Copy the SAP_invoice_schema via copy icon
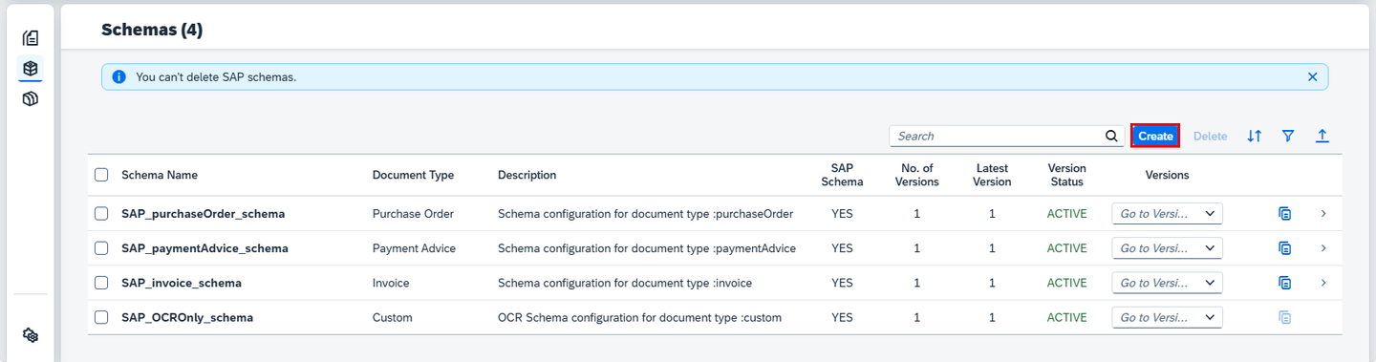This screenshot has height=362, width=1376. (1285, 283)
